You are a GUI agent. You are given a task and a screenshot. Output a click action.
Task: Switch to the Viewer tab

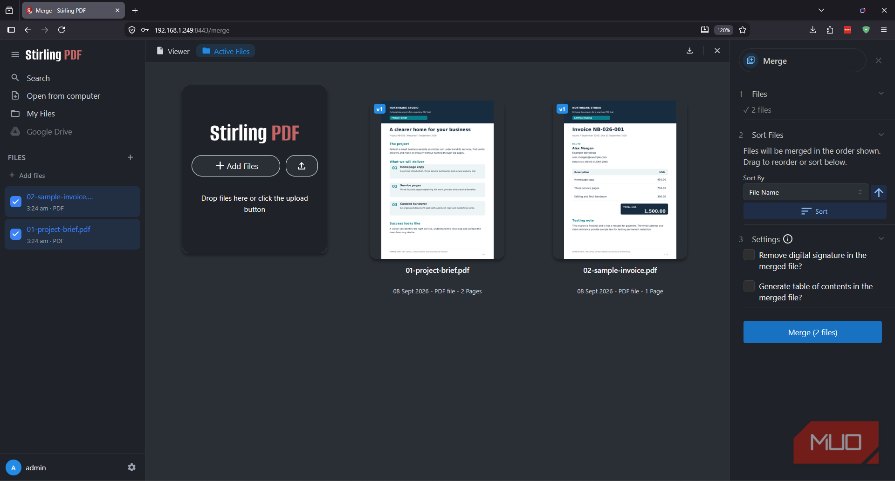point(173,51)
